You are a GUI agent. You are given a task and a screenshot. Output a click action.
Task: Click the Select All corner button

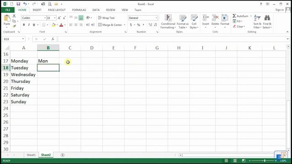(7, 48)
